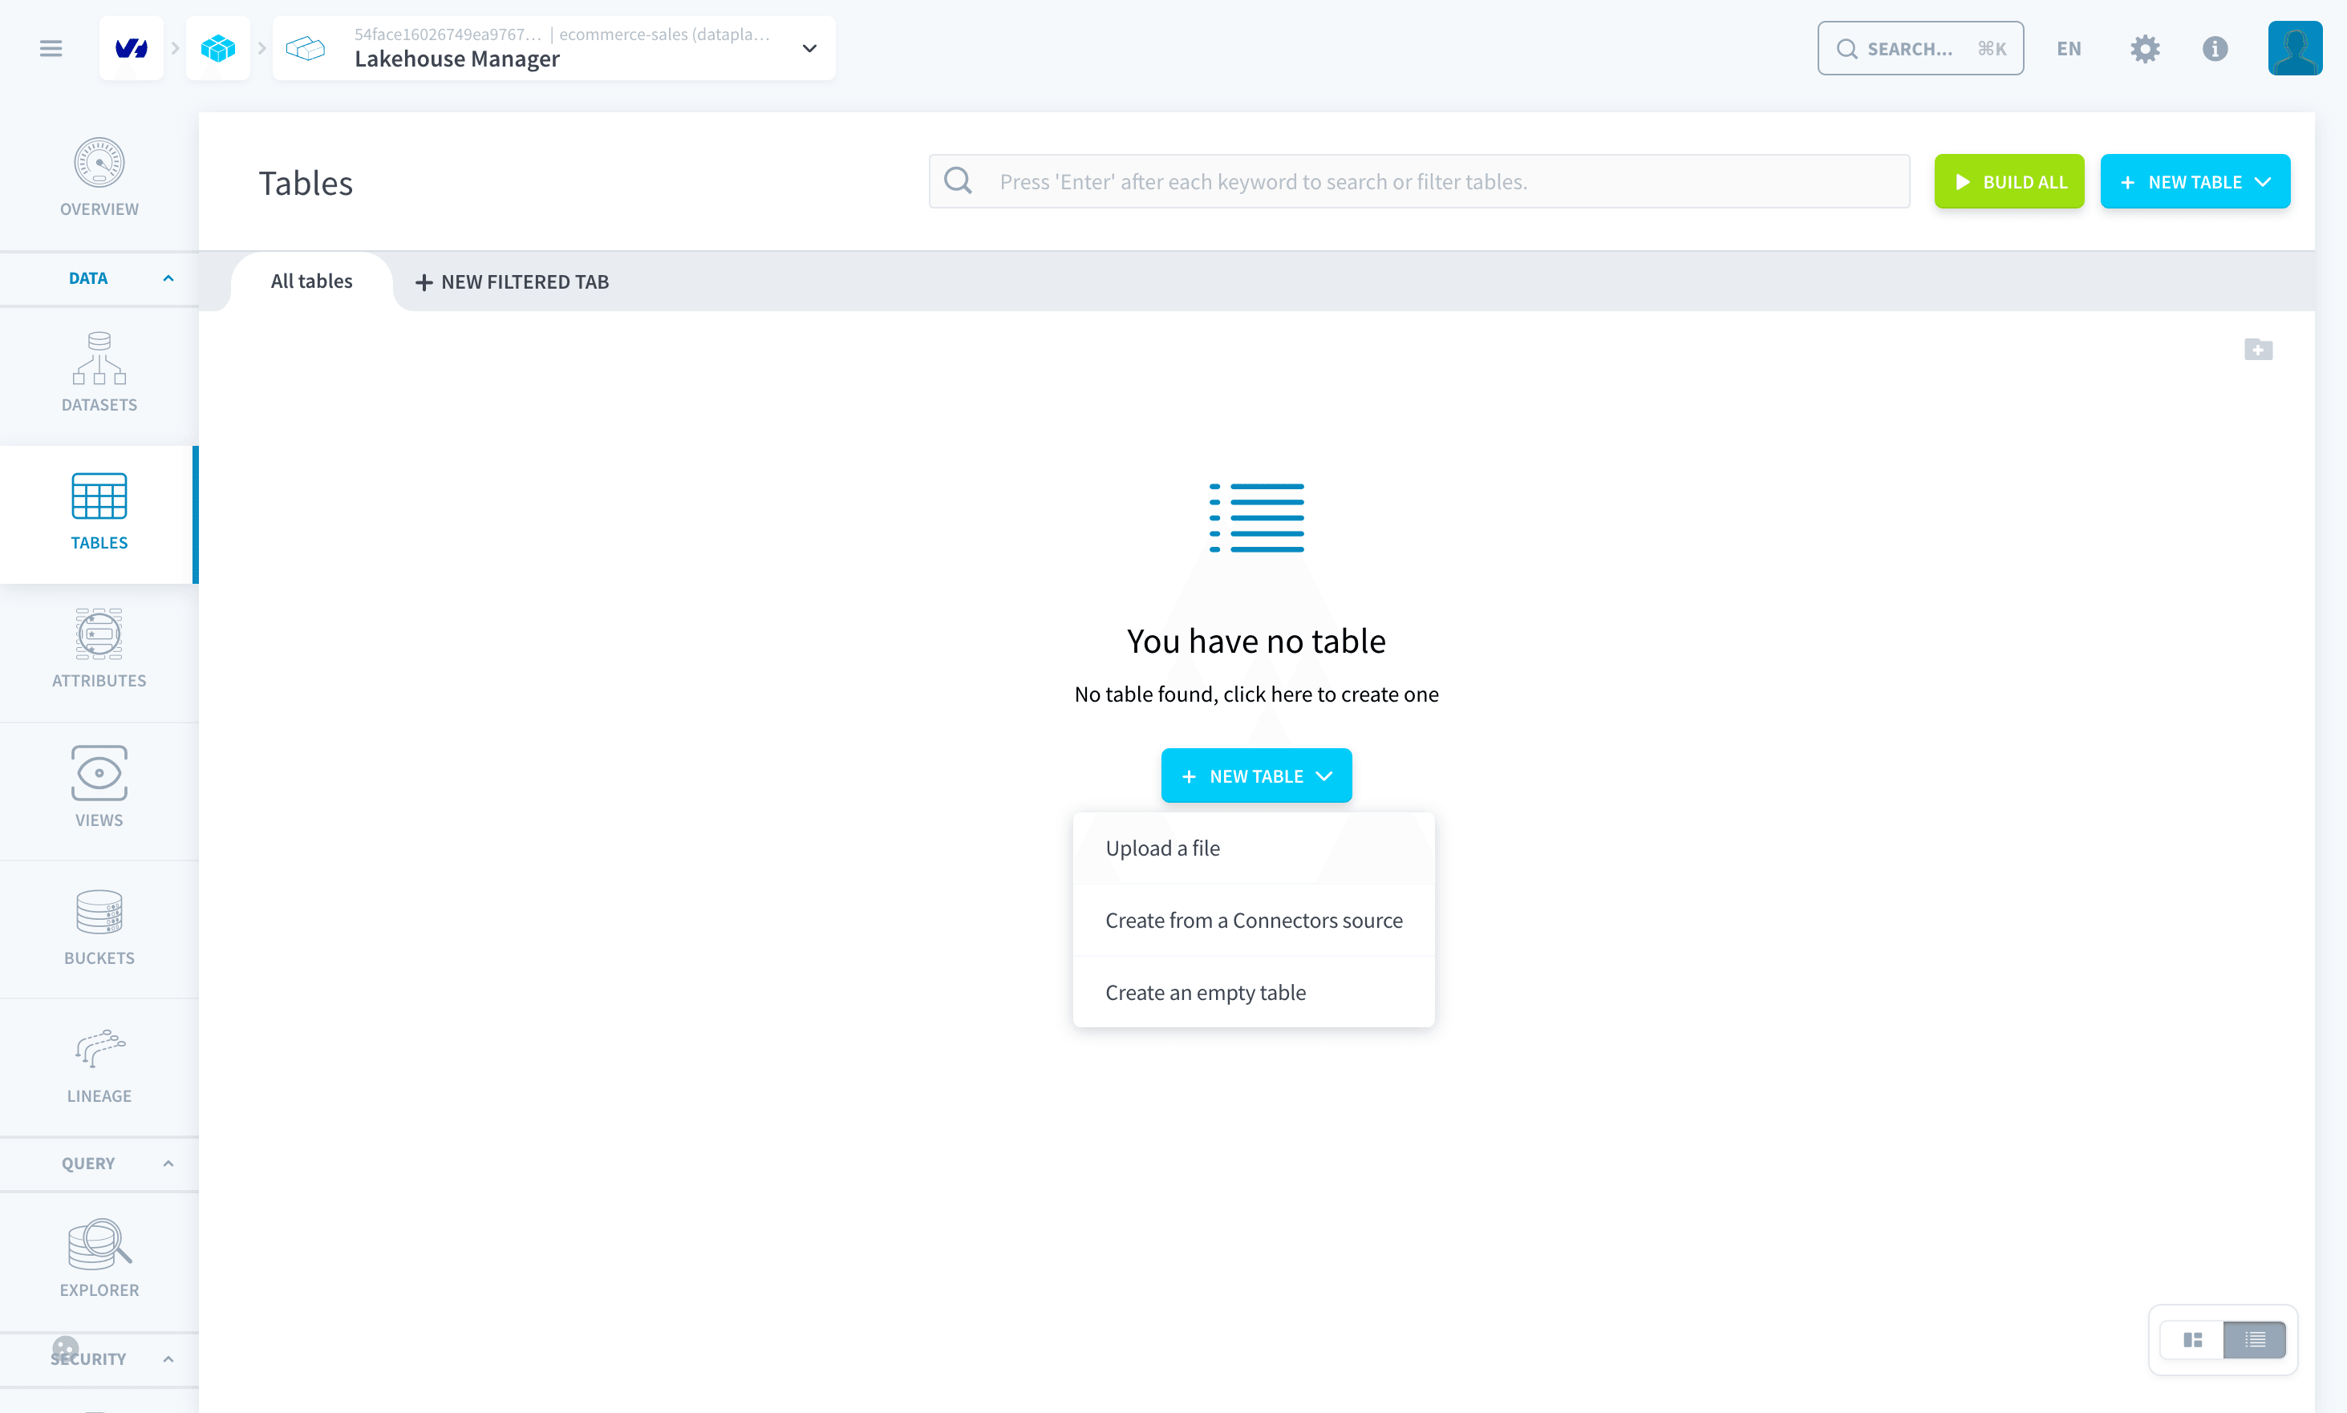Expand the Lakehouse Manager project dropdown
This screenshot has height=1413, width=2347.
(809, 47)
